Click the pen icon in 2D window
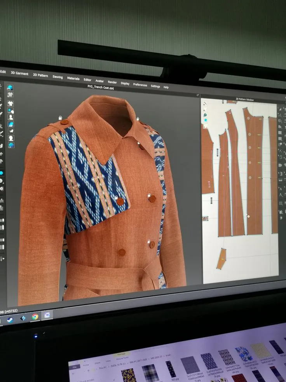286x382 pixels. click(205, 104)
